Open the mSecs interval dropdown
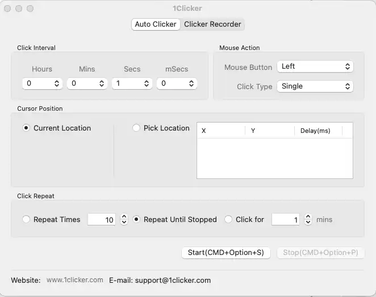This screenshot has width=376, height=297. tap(177, 83)
